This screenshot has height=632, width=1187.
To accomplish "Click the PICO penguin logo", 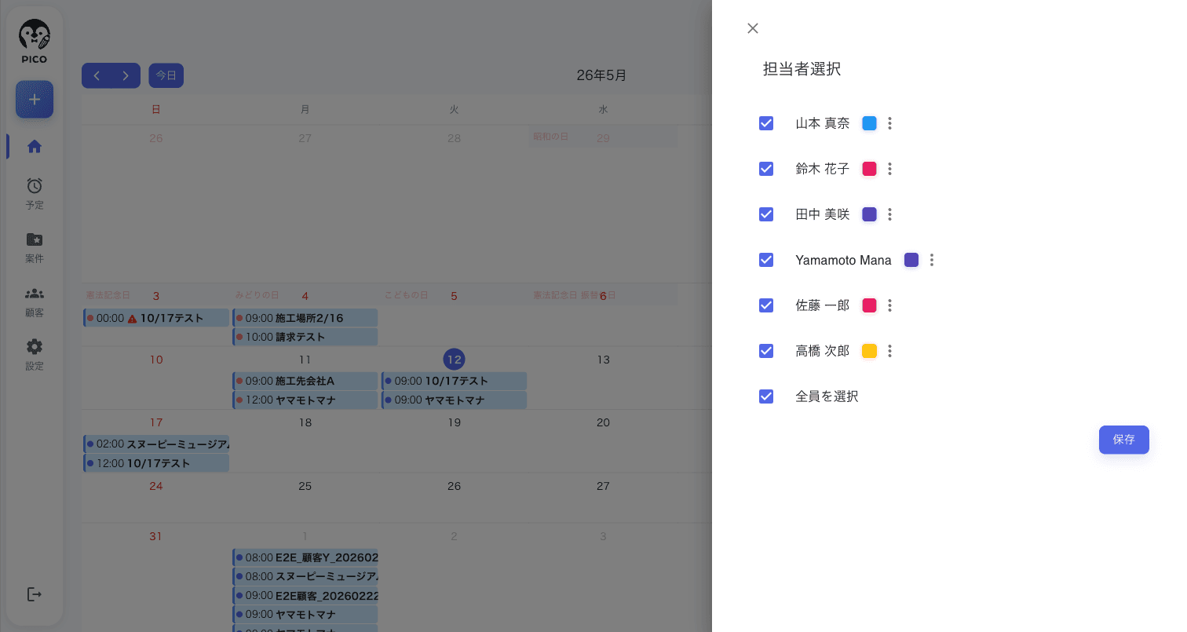I will (35, 41).
